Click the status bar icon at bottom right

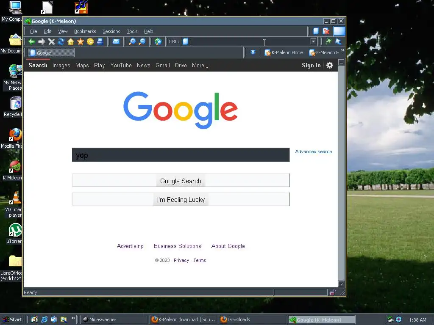tap(332, 292)
